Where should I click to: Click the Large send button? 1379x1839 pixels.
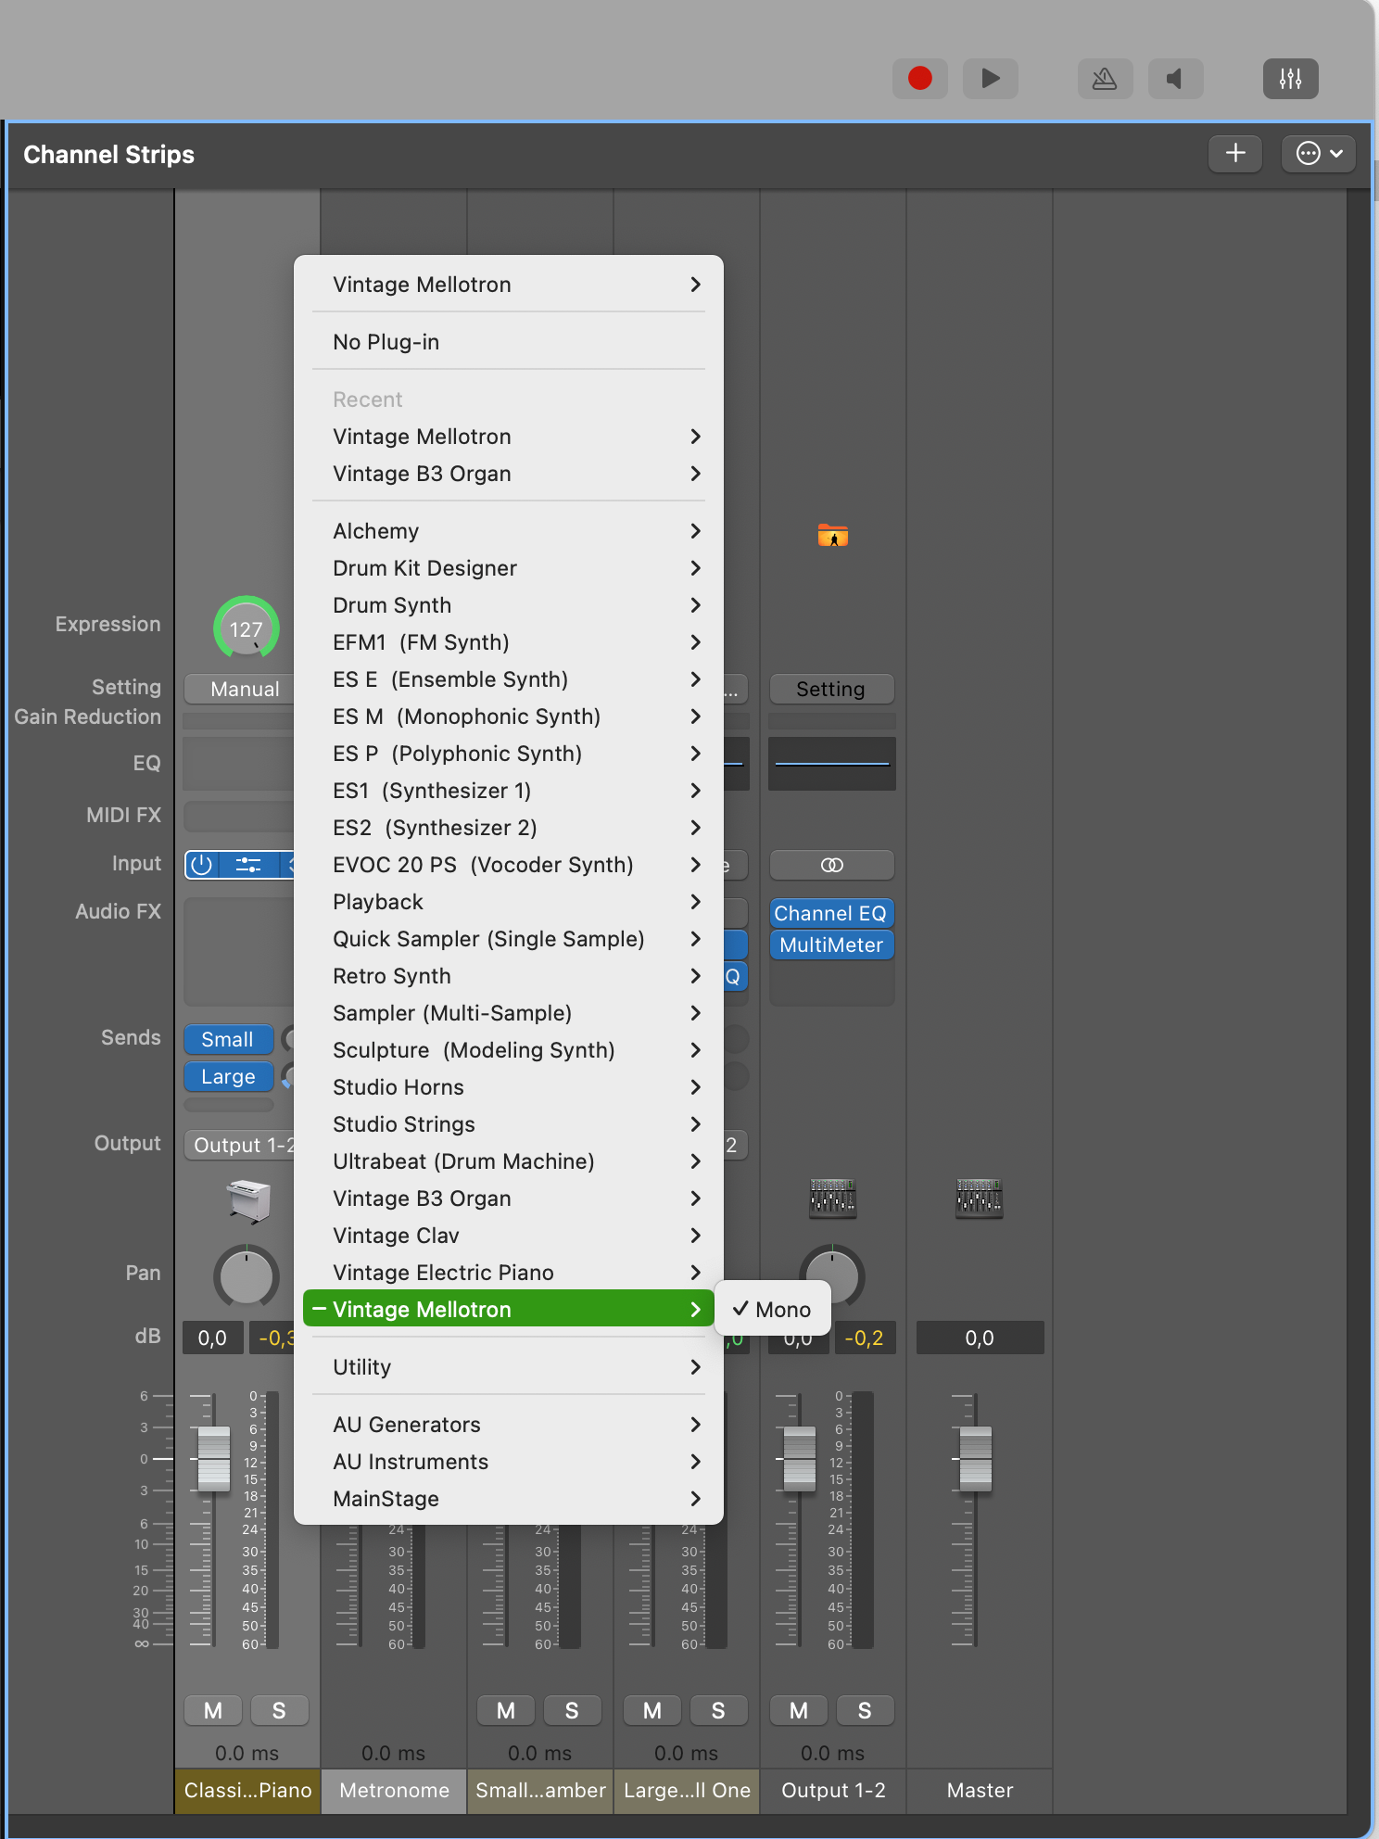(229, 1076)
